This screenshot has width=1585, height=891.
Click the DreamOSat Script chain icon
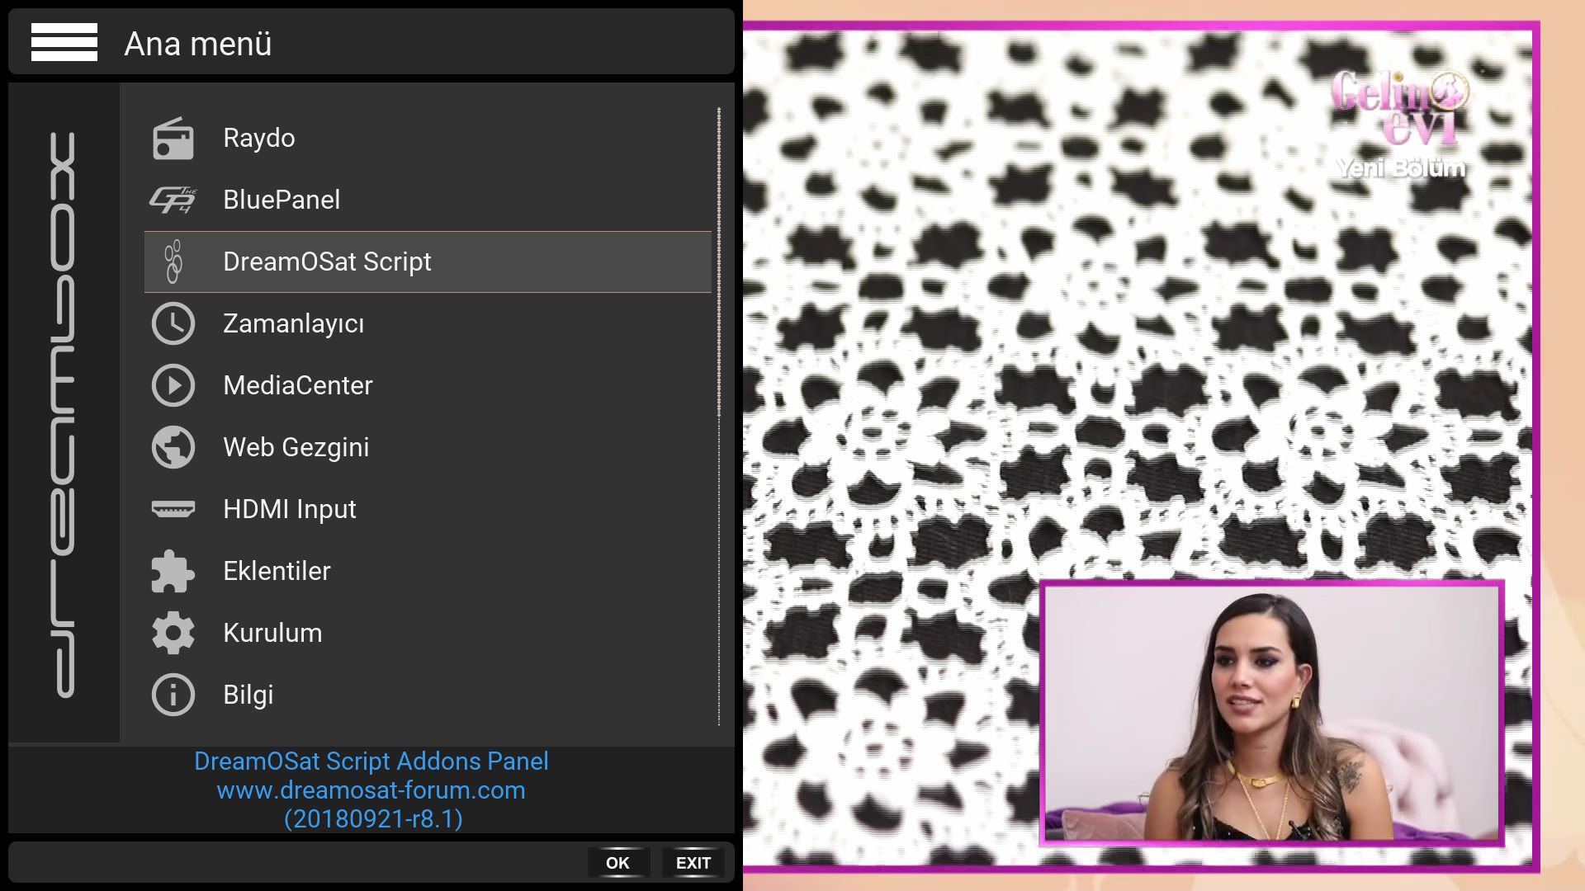coord(173,262)
